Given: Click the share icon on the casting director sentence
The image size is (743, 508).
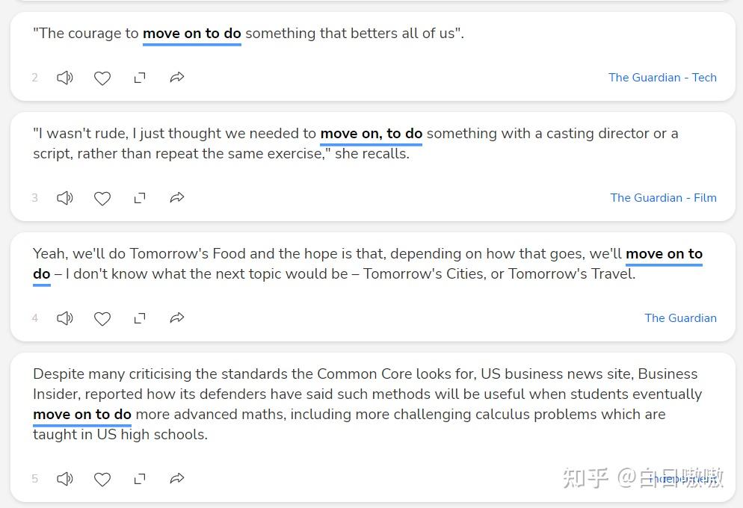Looking at the screenshot, I should [x=177, y=197].
